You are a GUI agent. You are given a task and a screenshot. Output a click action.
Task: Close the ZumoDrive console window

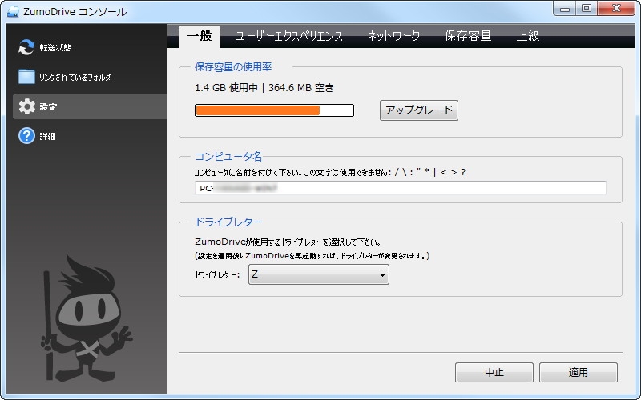coord(616,9)
